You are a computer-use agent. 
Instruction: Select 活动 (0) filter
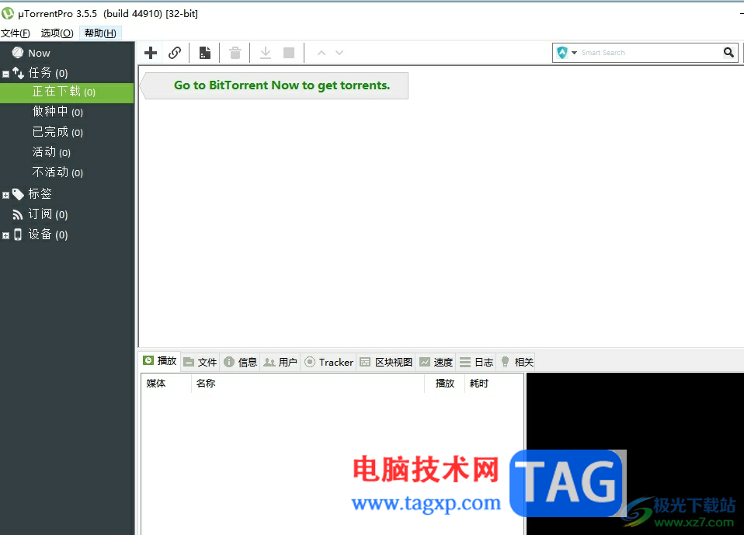pyautogui.click(x=51, y=152)
